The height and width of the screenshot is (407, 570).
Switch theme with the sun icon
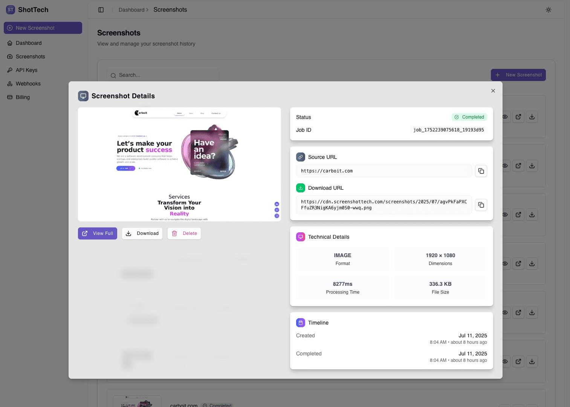pyautogui.click(x=549, y=10)
